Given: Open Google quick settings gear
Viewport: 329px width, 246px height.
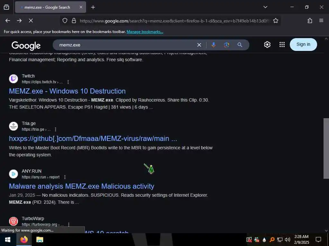Looking at the screenshot, I should (267, 45).
